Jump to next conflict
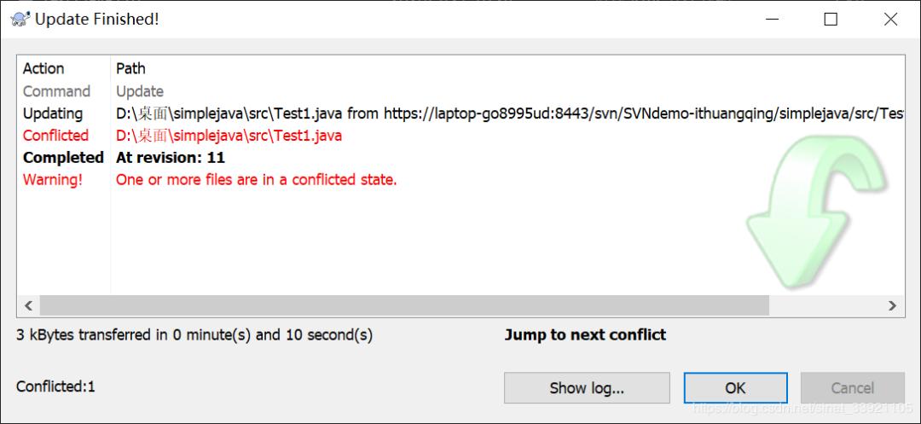 point(585,334)
